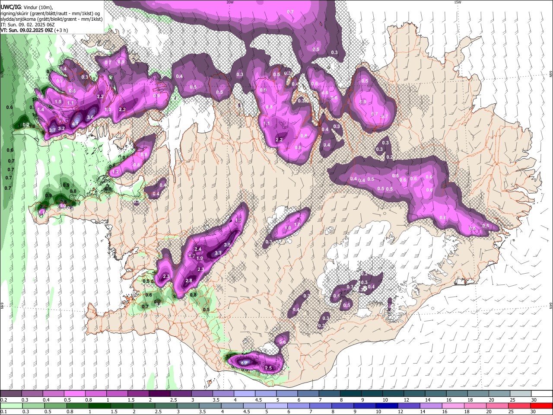Image resolution: width=553 pixels, height=415 pixels.
Task: Click the '3.5' snowfall value on the map
Action: click(228, 245)
